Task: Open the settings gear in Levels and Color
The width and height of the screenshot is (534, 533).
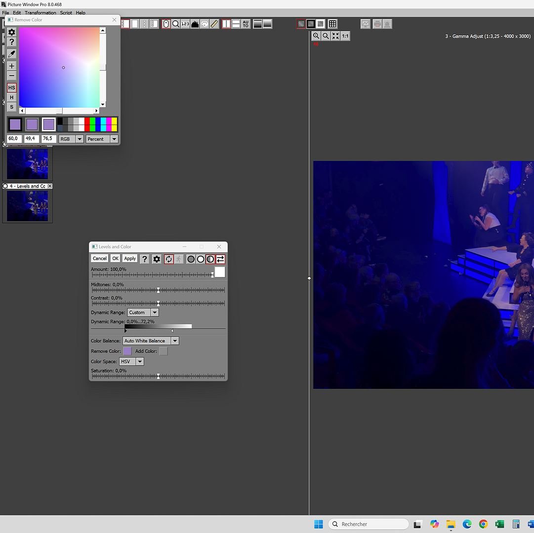Action: 157,259
